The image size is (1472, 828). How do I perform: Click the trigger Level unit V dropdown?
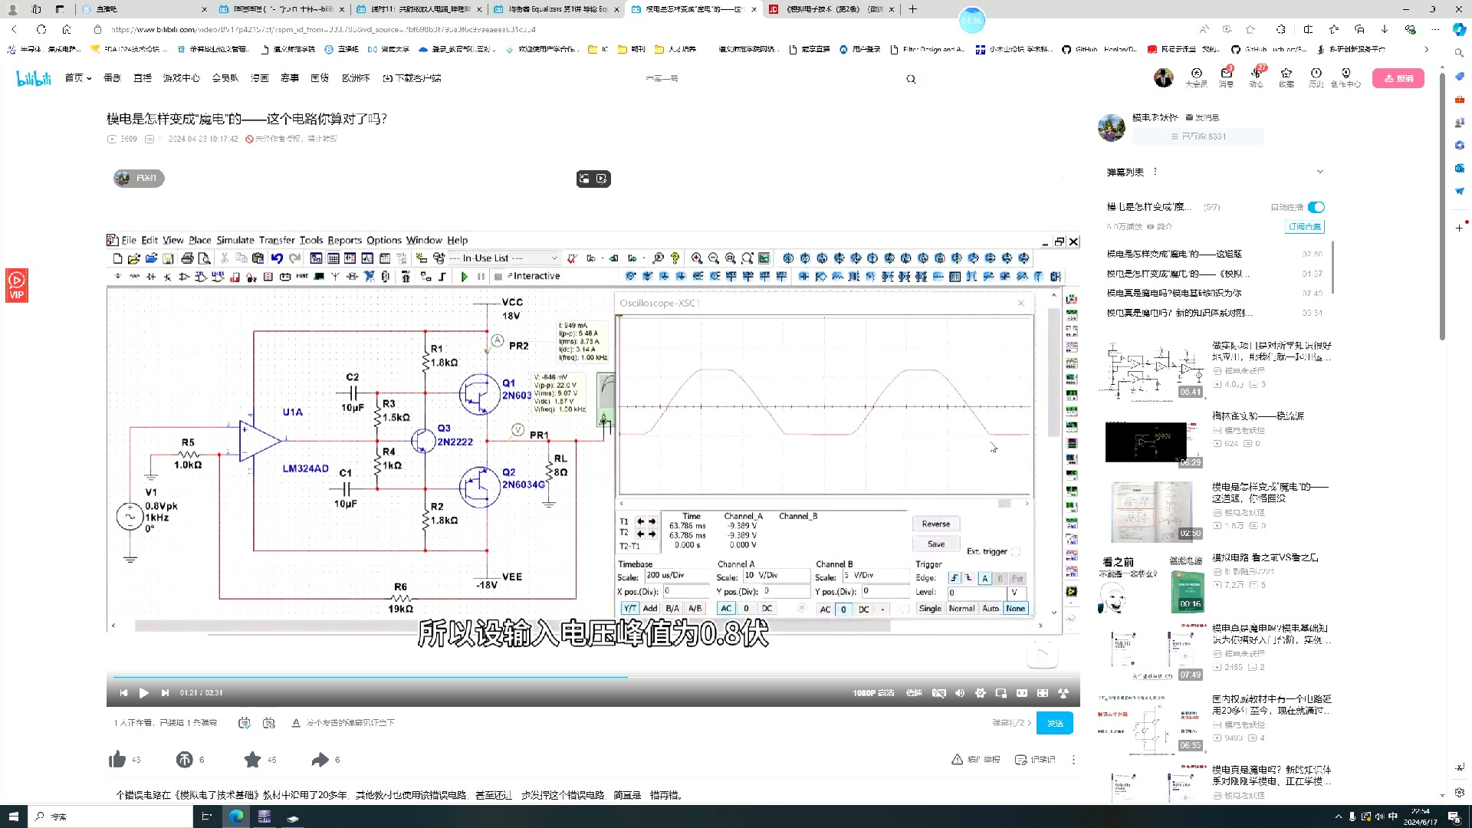(1017, 593)
